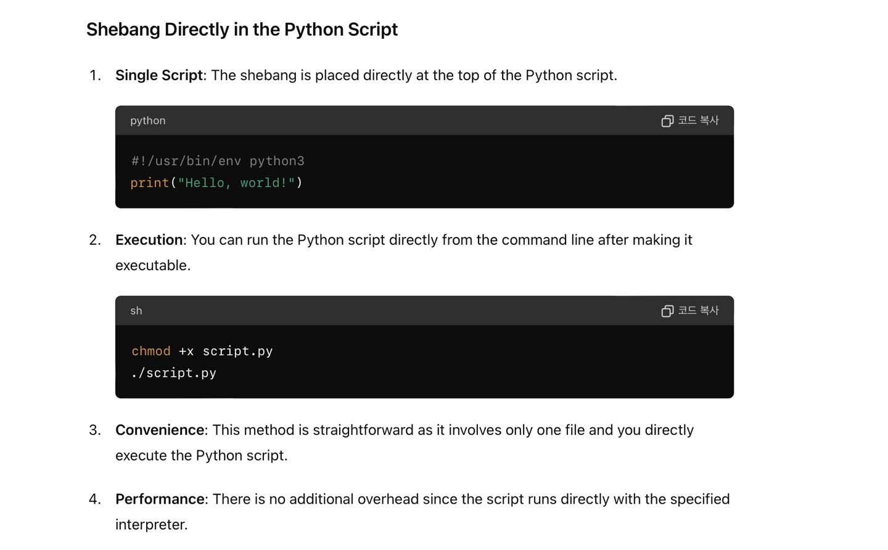The image size is (888, 550).
Task: Click the command "chmod +x script.py"
Action: point(202,351)
